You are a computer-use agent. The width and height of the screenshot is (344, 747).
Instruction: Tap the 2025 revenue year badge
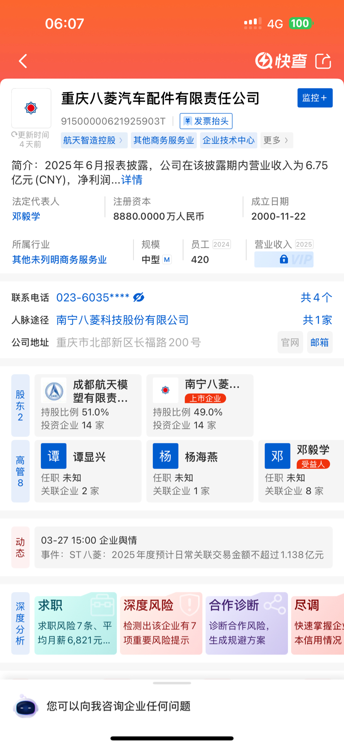(304, 245)
